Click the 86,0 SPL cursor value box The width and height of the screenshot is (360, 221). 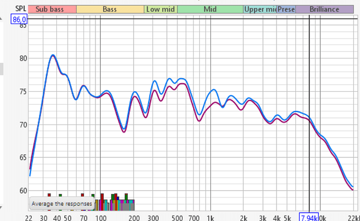pyautogui.click(x=19, y=19)
